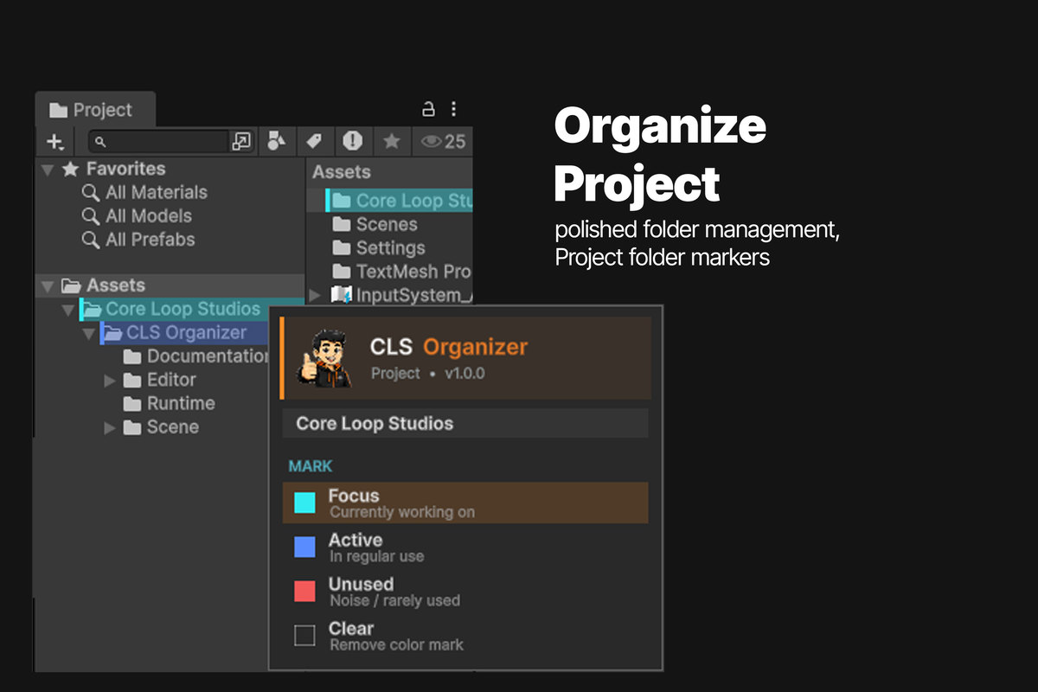Screen dimensions: 1038x692
Task: Click the blue Active color swatch
Action: tap(304, 547)
